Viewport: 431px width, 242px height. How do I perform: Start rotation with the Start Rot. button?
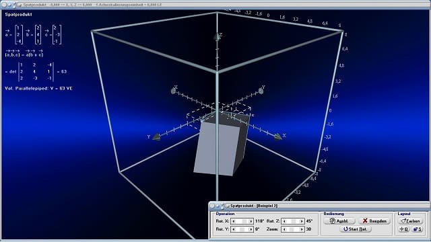pos(356,229)
